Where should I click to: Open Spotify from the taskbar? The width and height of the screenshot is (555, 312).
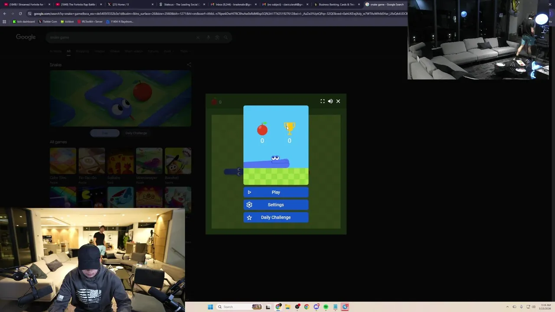[326, 307]
